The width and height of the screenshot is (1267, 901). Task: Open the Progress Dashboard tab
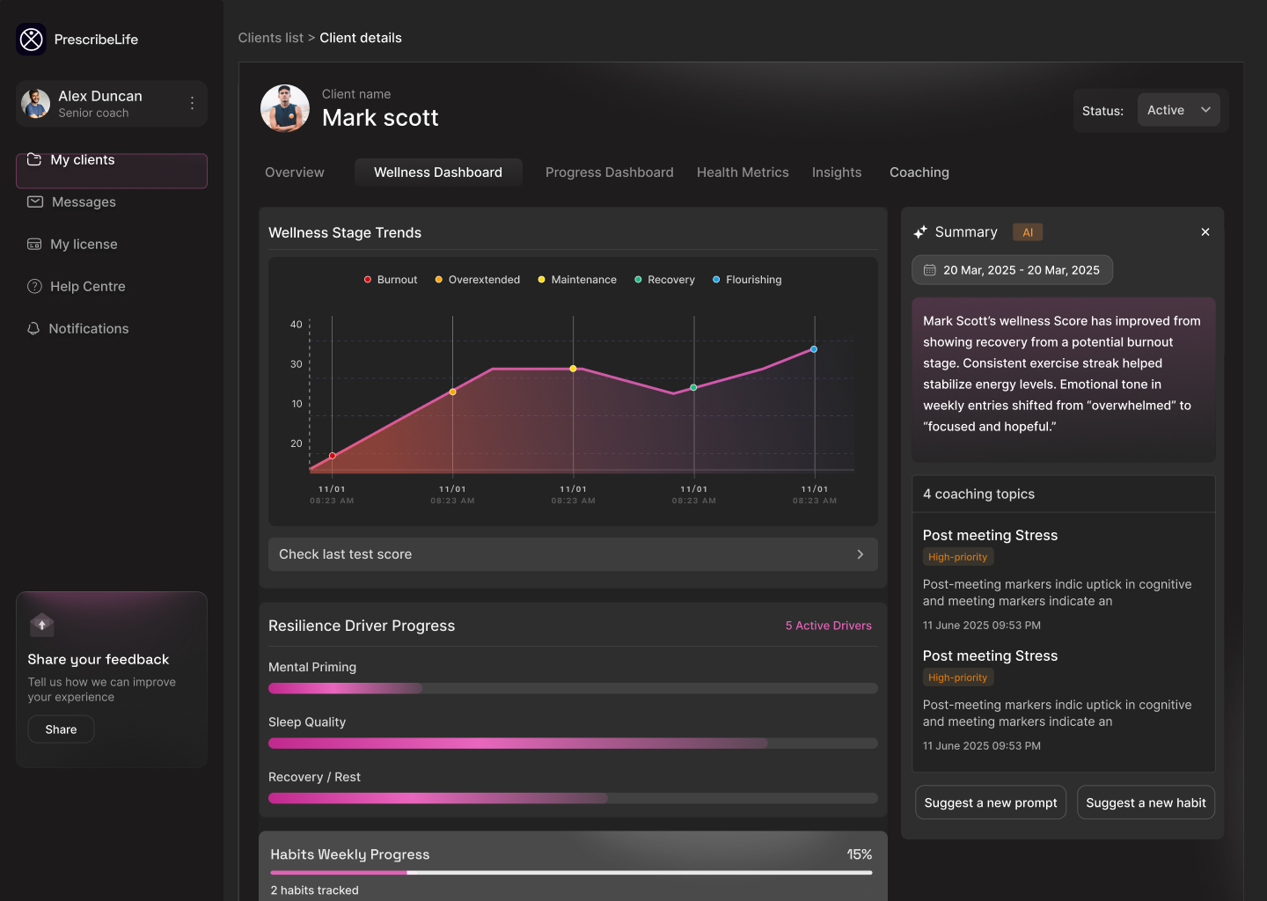tap(609, 172)
